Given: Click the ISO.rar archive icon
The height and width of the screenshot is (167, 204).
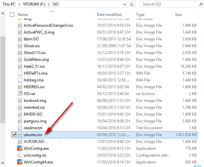Looking at the screenshot, I should [x=20, y=94].
